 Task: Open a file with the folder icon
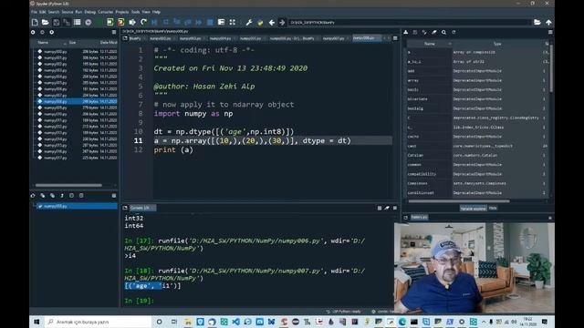(45, 22)
